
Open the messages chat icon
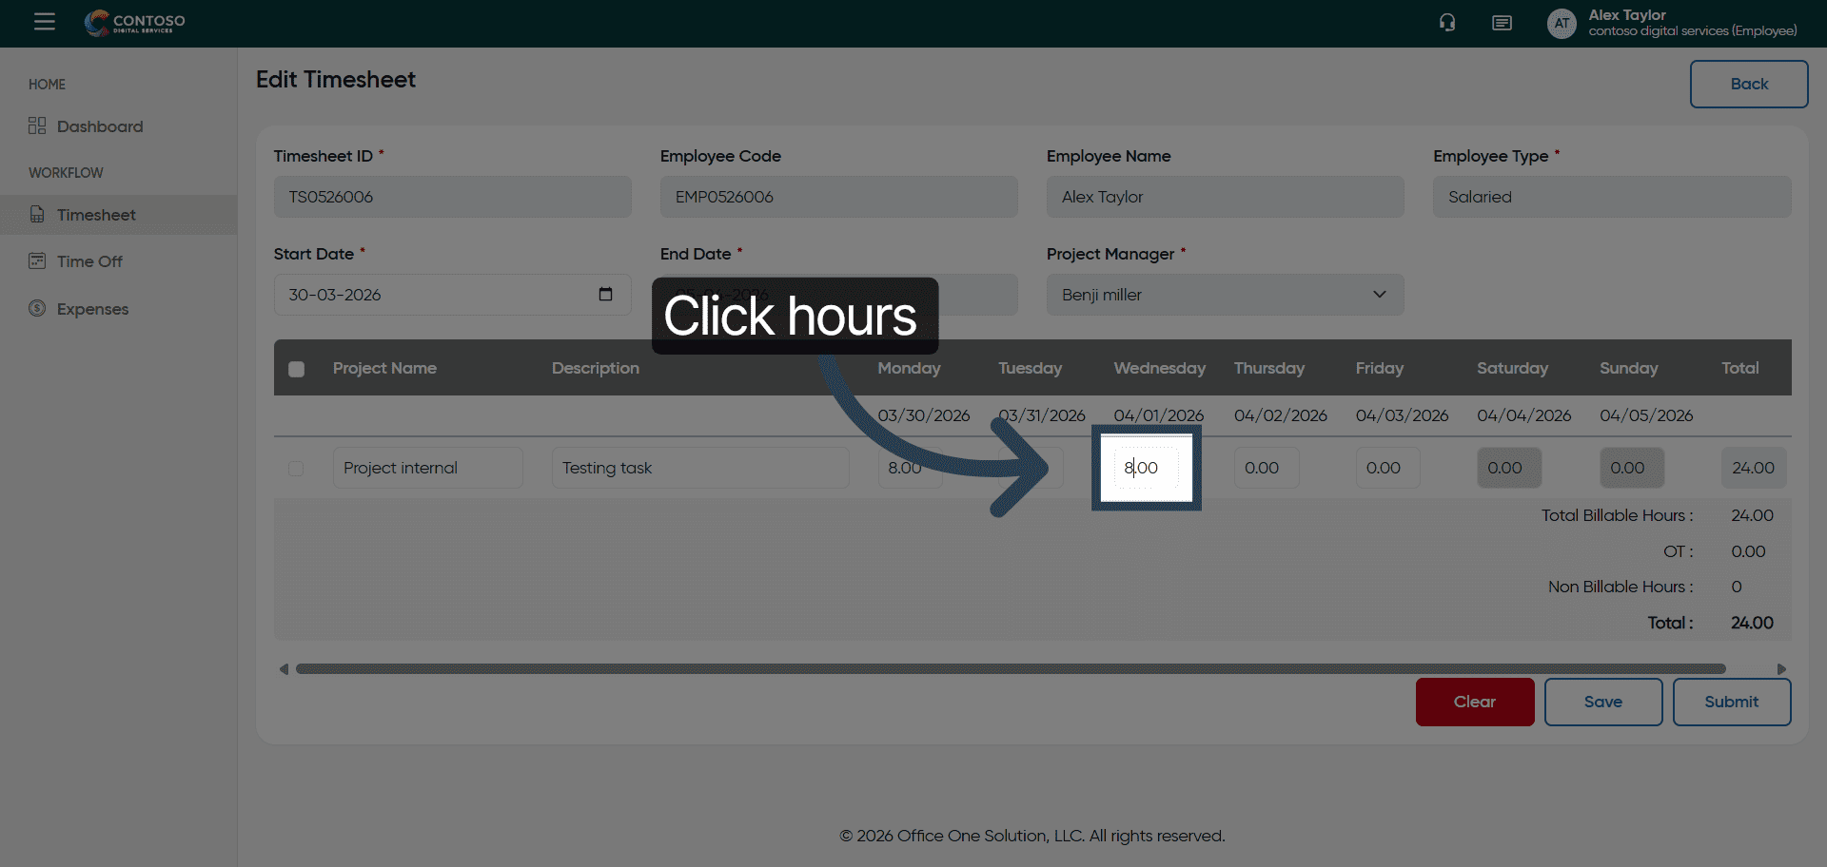coord(1502,23)
